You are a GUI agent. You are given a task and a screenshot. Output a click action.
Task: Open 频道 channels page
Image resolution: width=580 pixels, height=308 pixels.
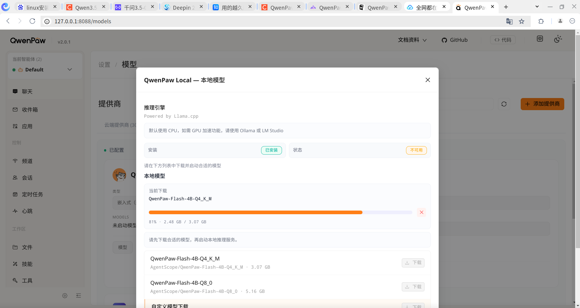[x=45, y=161]
